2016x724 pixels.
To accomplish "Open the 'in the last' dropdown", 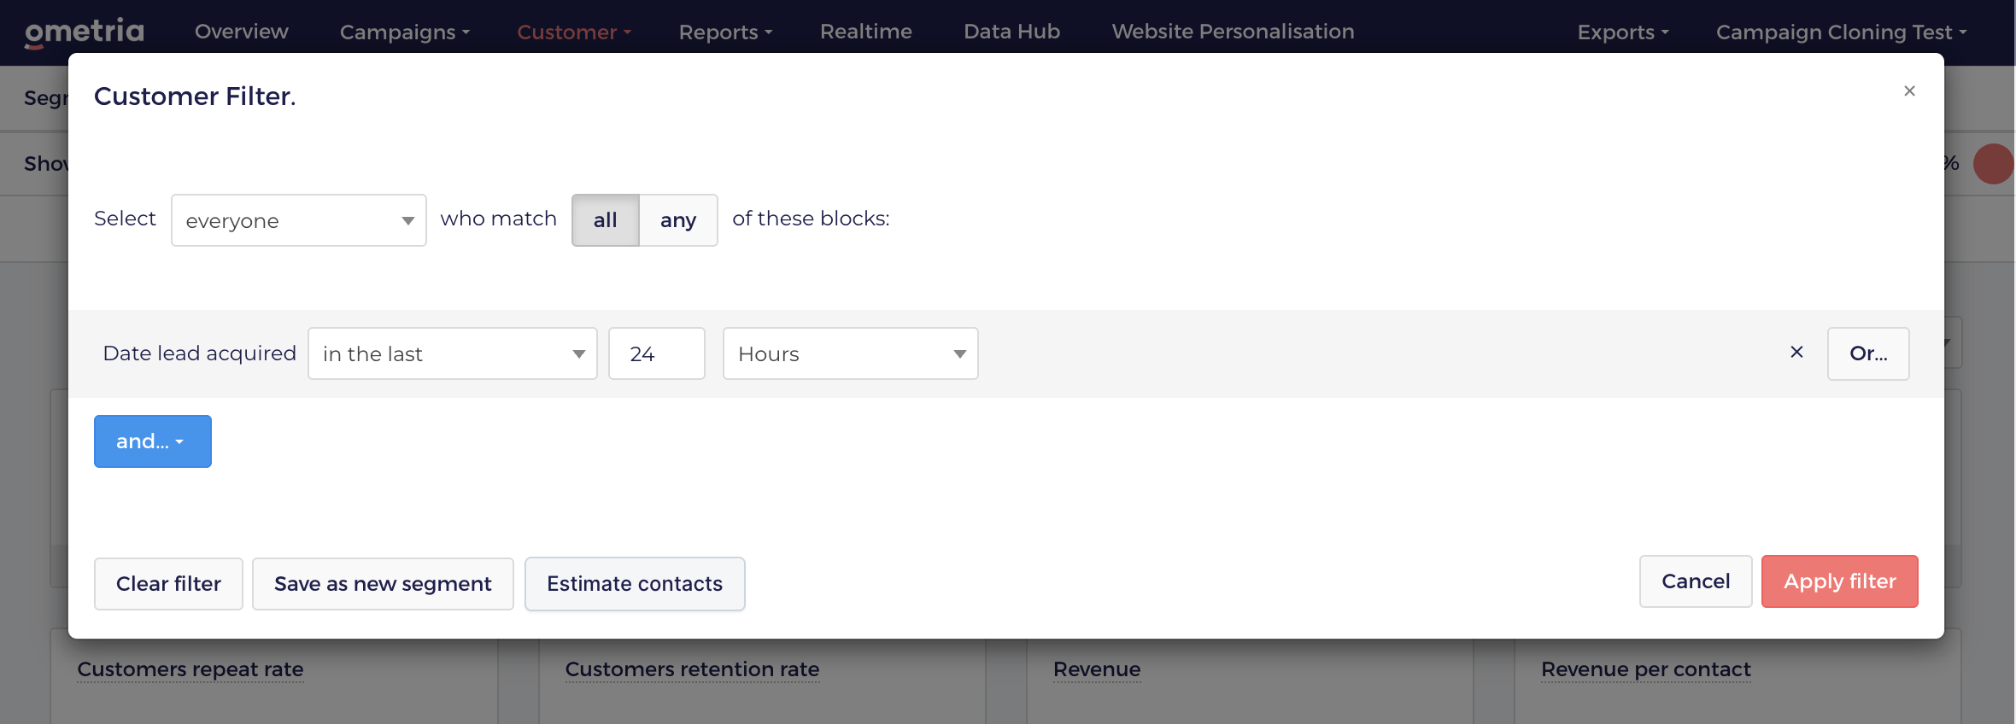I will pyautogui.click(x=453, y=353).
